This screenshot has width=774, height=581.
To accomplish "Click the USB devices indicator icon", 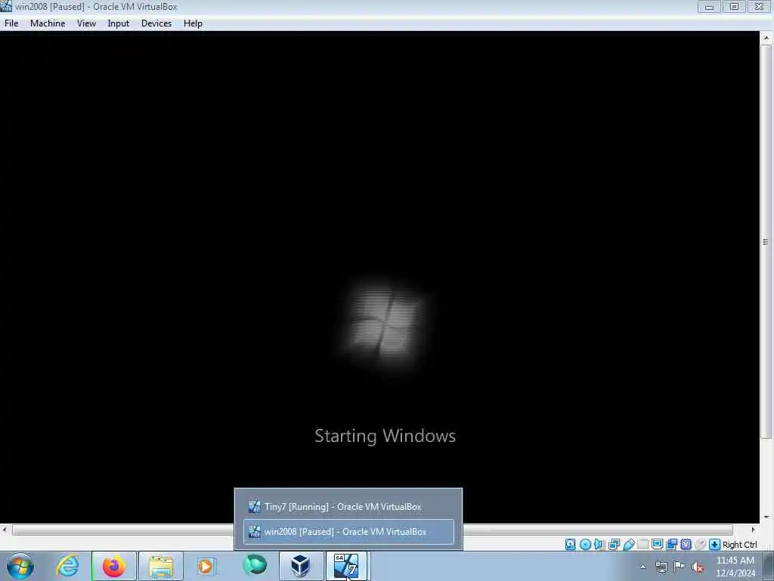I will [628, 545].
